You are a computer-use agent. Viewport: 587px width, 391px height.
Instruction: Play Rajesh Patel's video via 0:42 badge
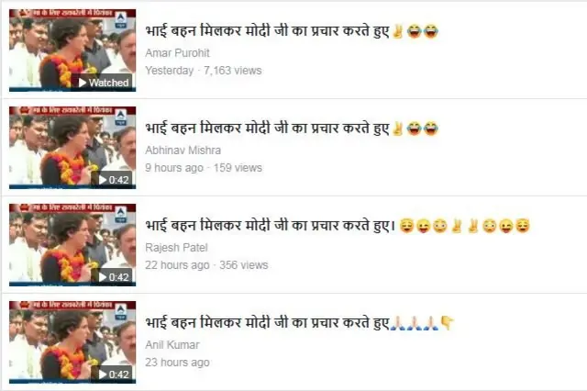(x=114, y=277)
